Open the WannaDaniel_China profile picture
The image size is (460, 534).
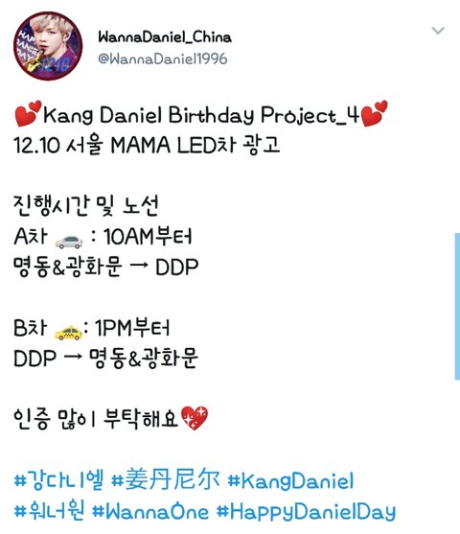click(48, 46)
